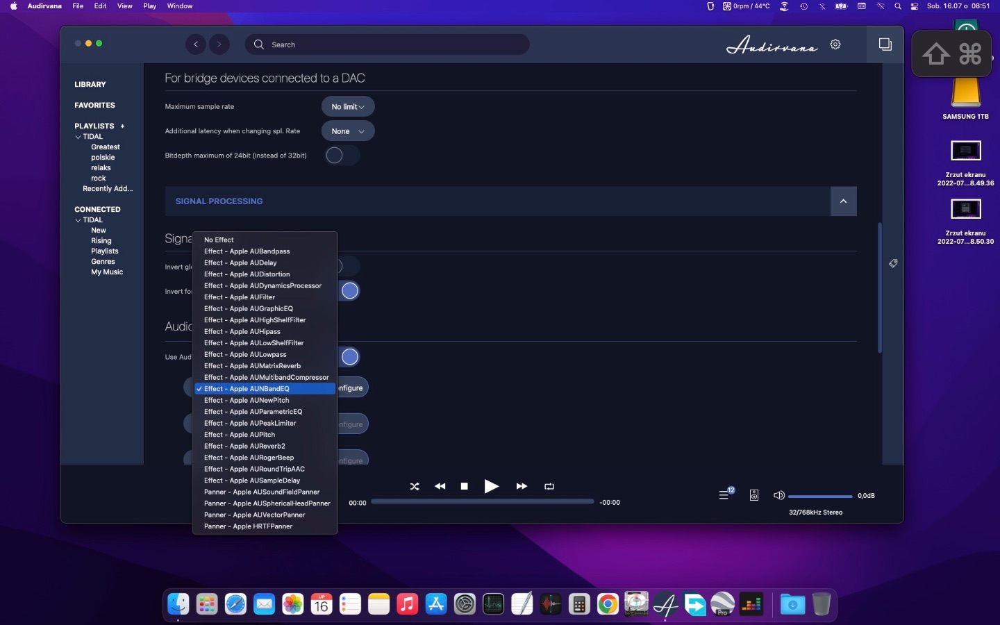Open Maximum sample rate dropdown

pos(348,107)
